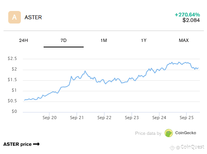Click the Sep 24 axis marker

pos(159,118)
